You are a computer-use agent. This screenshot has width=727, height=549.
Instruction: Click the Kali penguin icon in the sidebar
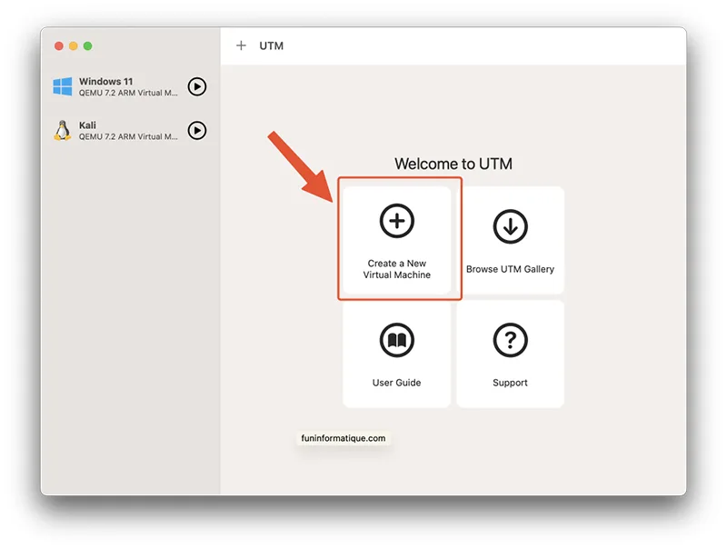tap(63, 131)
